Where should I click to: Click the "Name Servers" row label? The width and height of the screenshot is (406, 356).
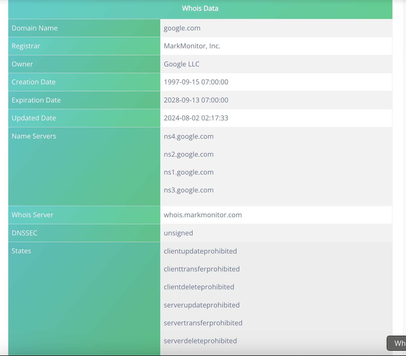tap(34, 136)
